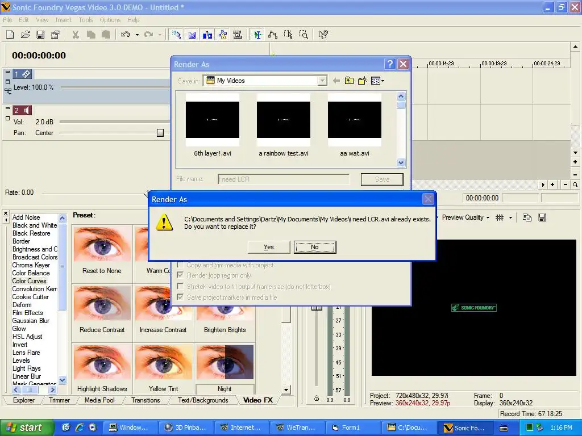Click the audio track Vol slider
This screenshot has width=582, height=436.
pyautogui.click(x=114, y=121)
